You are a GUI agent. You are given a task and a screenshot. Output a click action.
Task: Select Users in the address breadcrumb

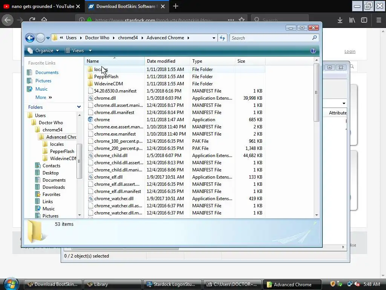(71, 38)
